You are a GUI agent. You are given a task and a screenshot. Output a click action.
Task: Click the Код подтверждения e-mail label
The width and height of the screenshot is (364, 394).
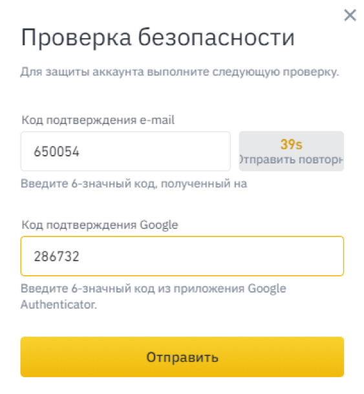point(98,120)
